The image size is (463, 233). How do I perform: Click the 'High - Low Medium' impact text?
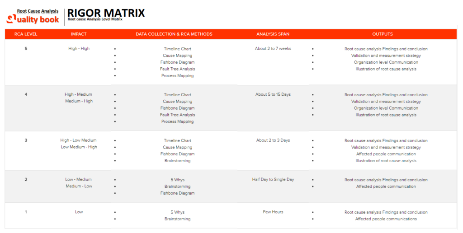coord(79,140)
